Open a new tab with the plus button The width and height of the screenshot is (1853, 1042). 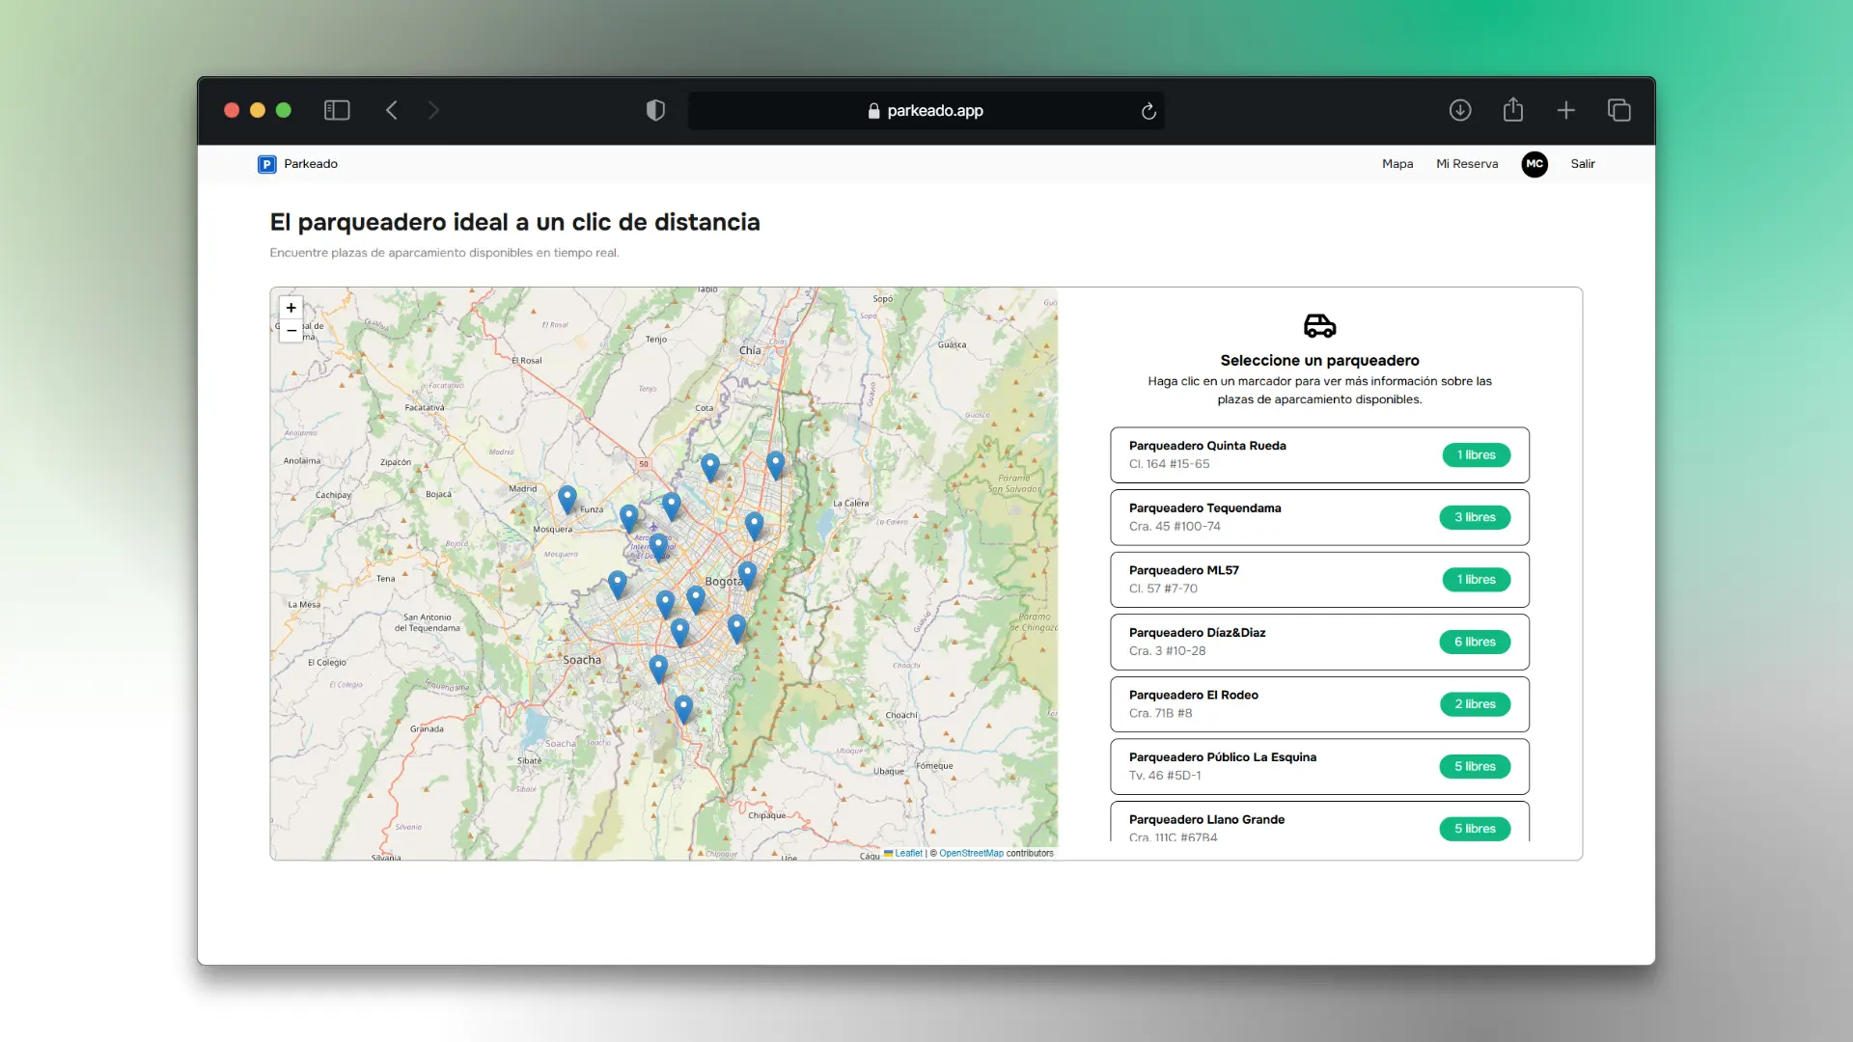click(x=1565, y=110)
